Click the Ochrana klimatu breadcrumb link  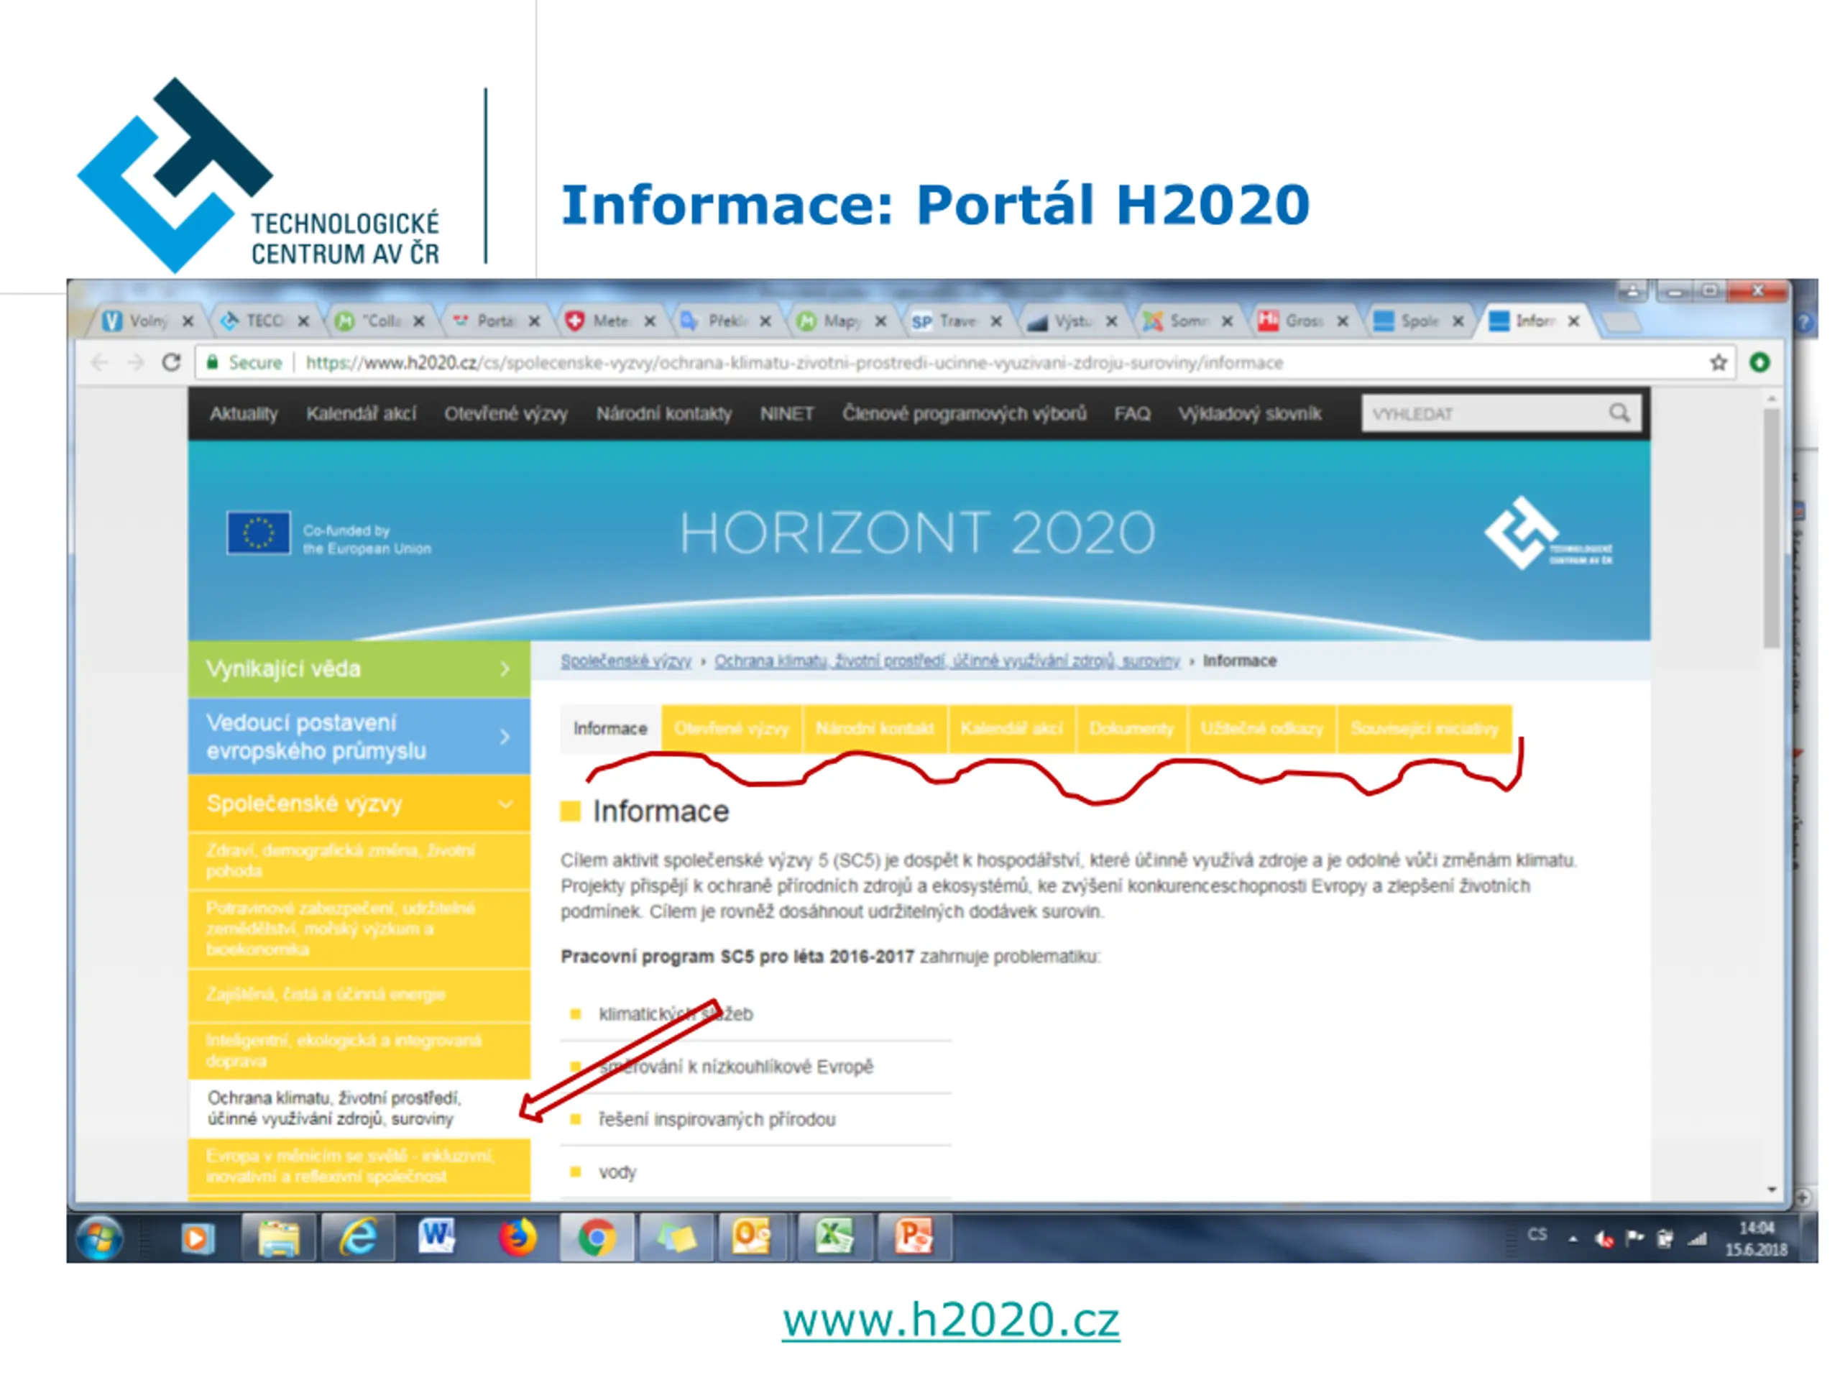[947, 661]
